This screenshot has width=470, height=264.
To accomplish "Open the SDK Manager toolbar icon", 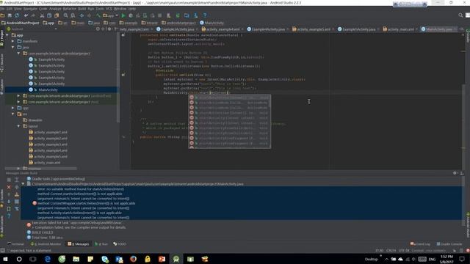I will [x=196, y=15].
